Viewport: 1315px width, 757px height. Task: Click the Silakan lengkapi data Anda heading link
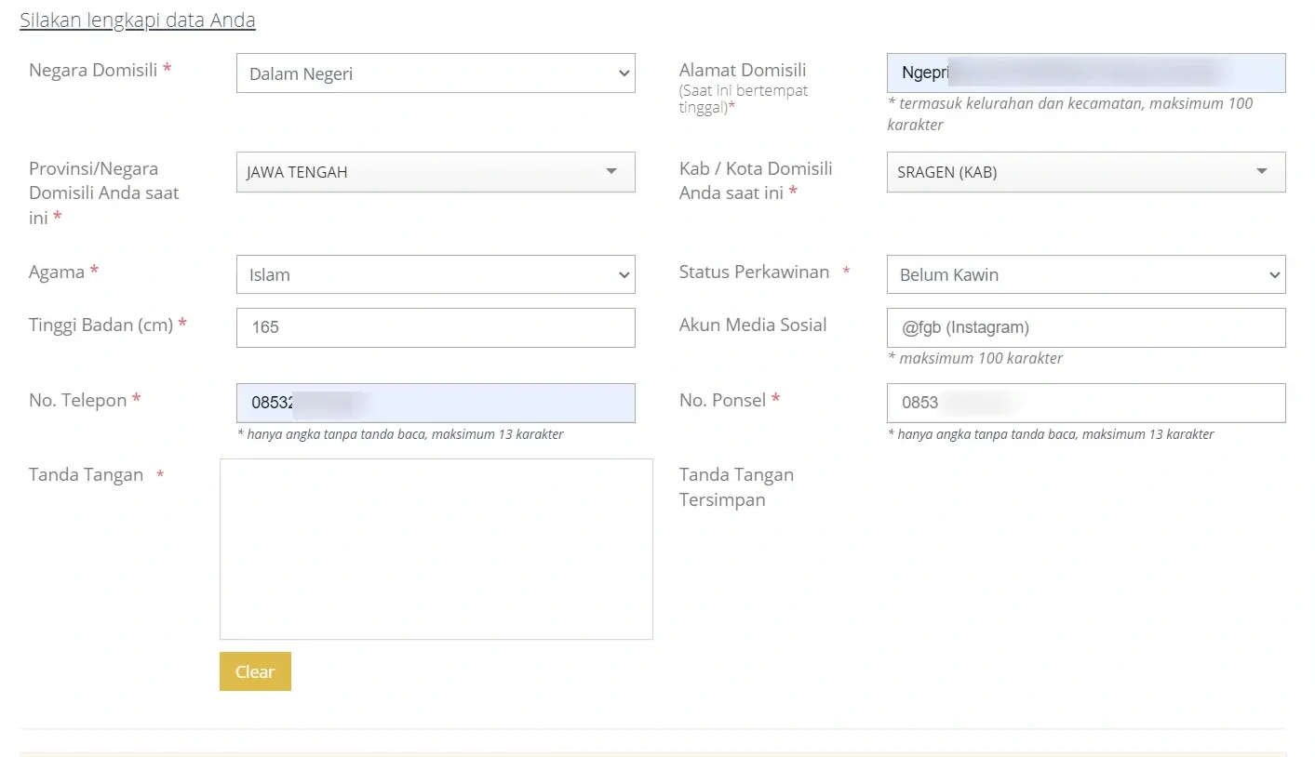tap(137, 19)
